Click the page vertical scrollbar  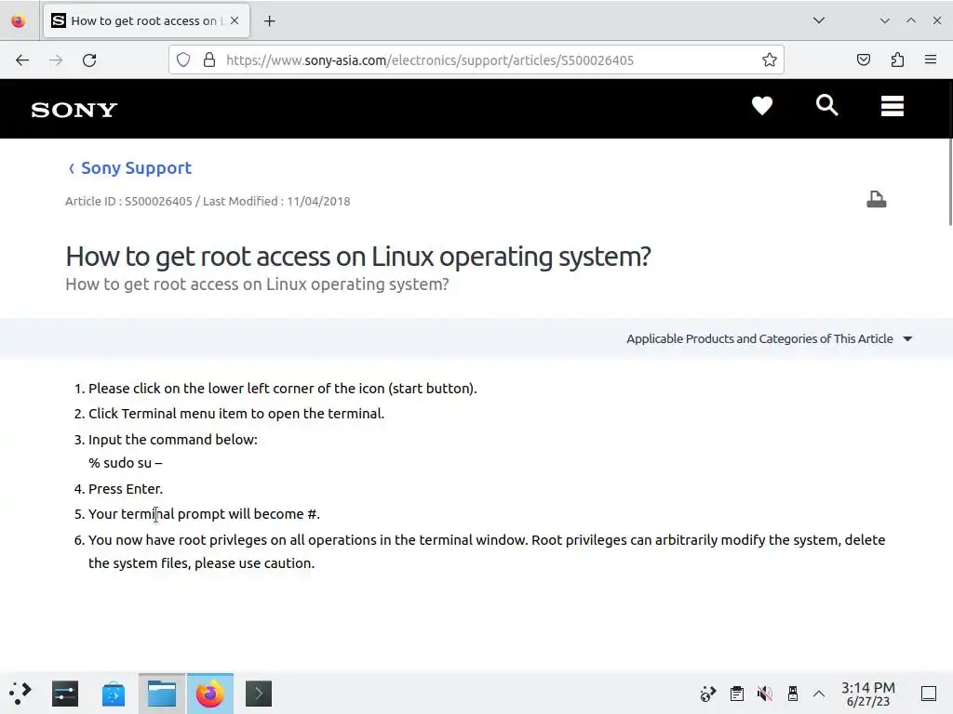pos(950,182)
